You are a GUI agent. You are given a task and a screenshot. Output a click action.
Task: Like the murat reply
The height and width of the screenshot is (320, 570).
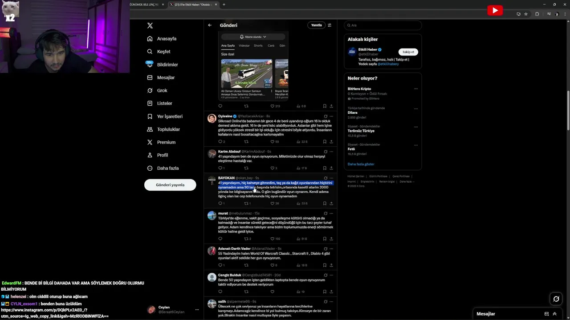click(x=272, y=239)
